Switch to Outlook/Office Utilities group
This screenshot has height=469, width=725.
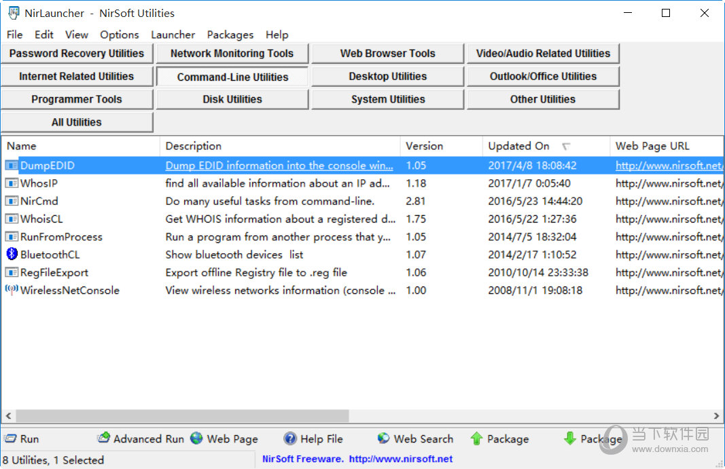543,76
